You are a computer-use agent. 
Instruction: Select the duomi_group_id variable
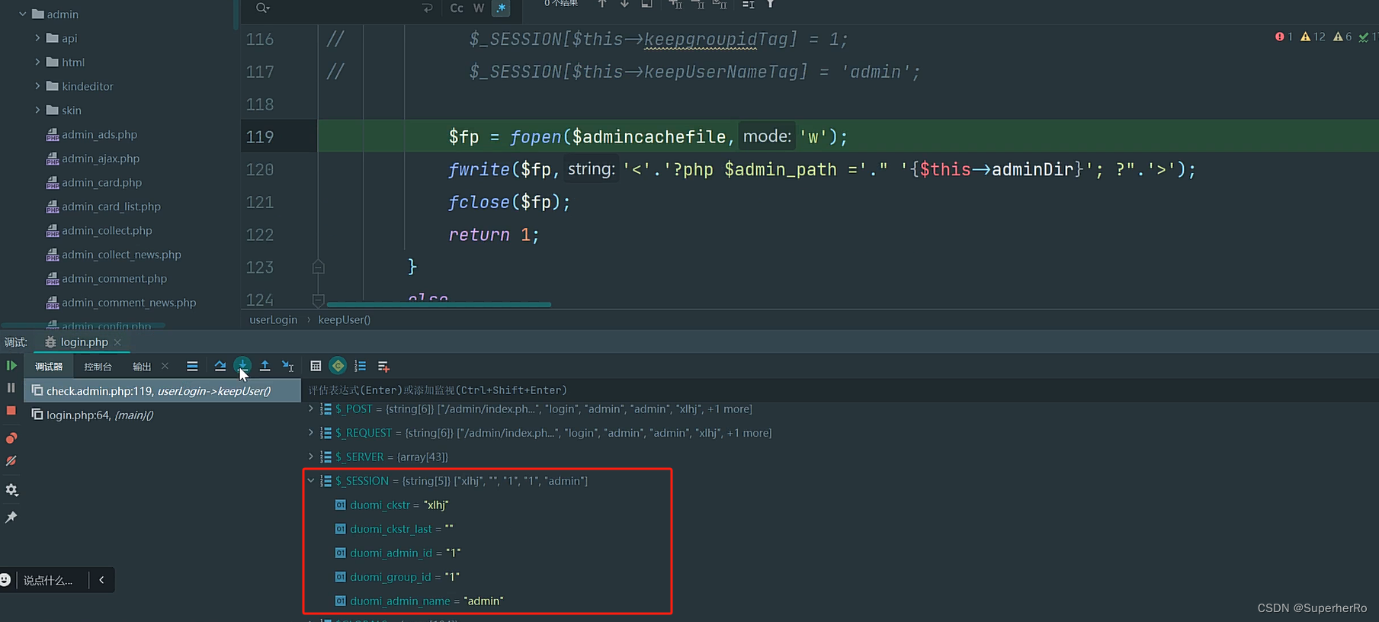pos(397,577)
